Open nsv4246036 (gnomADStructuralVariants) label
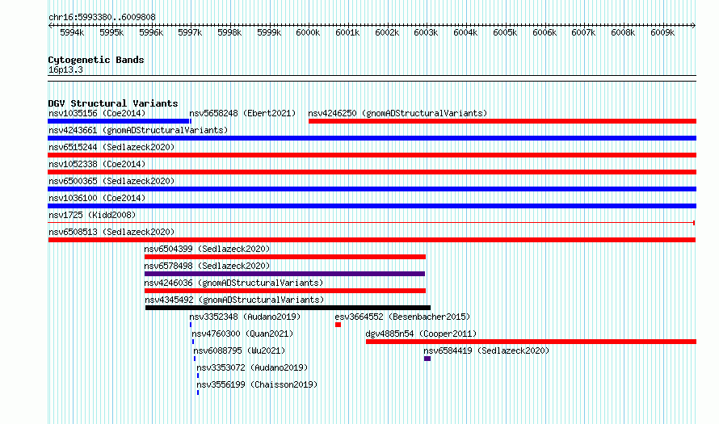This screenshot has height=424, width=719. 233,283
